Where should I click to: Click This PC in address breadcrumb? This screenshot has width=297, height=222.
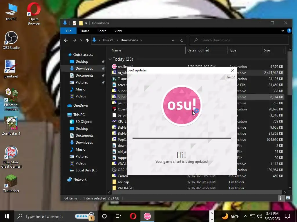pos(108,40)
